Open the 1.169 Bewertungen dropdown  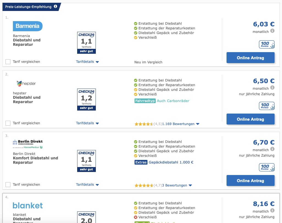180,124
